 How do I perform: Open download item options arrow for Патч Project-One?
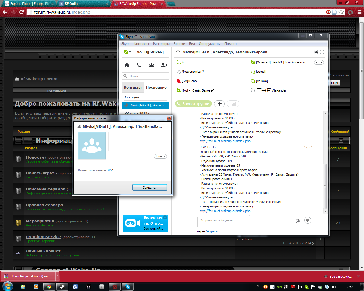[57, 276]
